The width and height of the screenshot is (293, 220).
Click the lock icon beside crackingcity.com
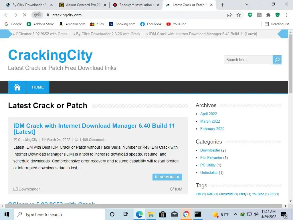coord(48,15)
